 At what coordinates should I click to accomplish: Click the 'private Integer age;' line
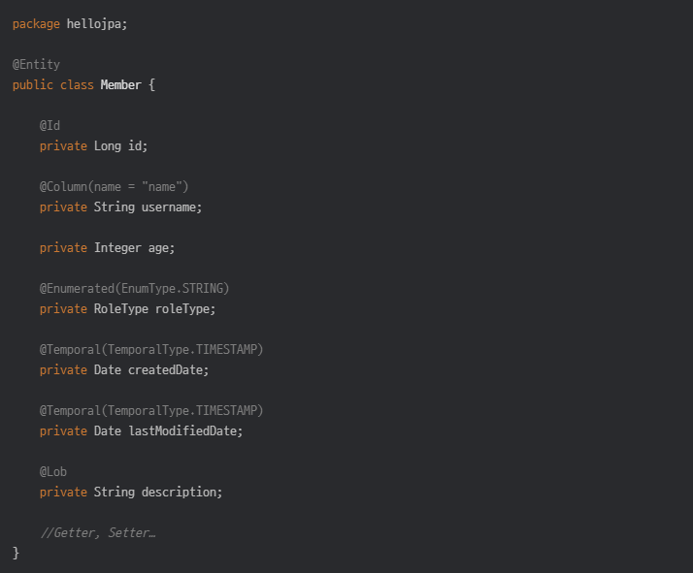click(x=108, y=247)
